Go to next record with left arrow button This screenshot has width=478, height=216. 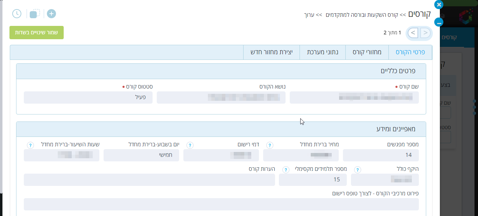click(x=413, y=33)
